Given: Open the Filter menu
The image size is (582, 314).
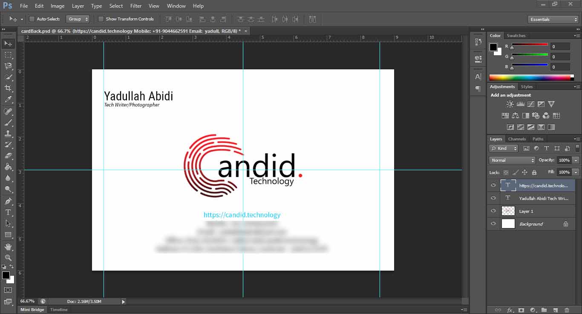Looking at the screenshot, I should coord(136,6).
